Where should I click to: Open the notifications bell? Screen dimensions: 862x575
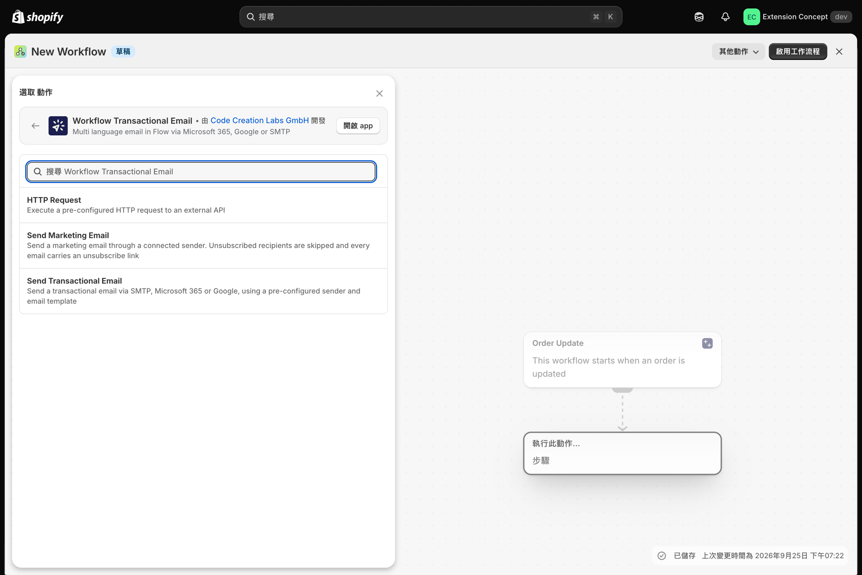725,17
